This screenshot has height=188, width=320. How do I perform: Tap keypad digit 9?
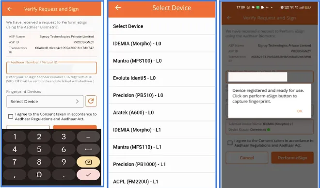[64, 162]
